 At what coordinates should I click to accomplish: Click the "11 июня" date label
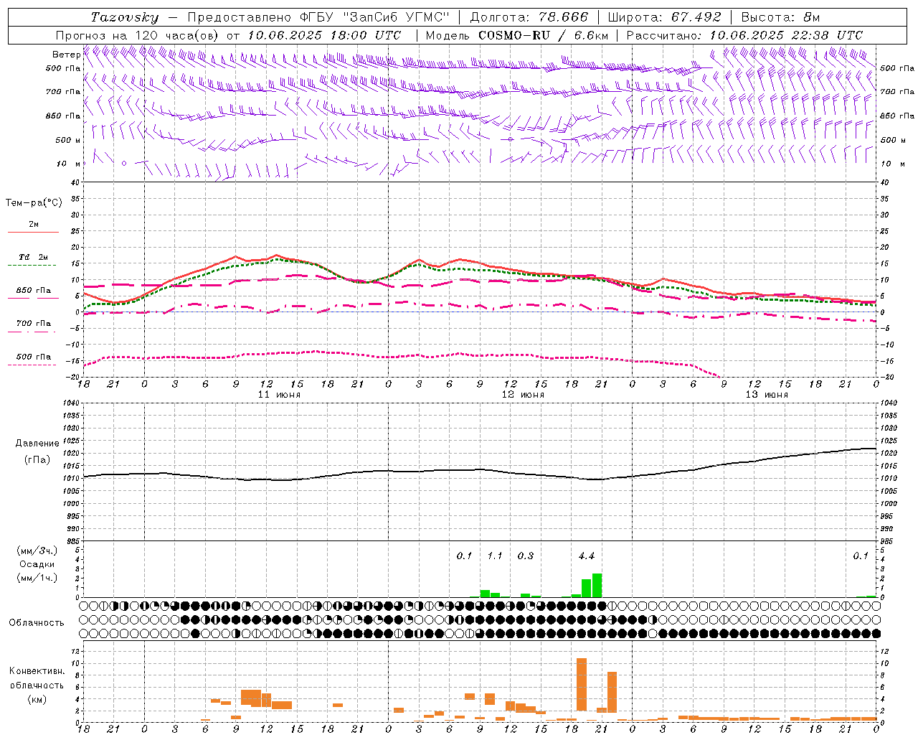coord(279,395)
